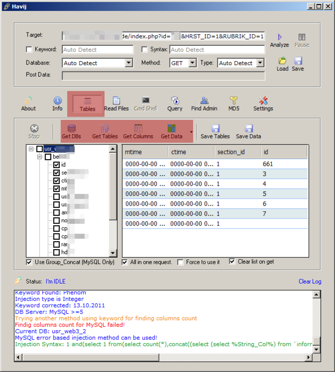Click the Post Data field

pos(163,76)
